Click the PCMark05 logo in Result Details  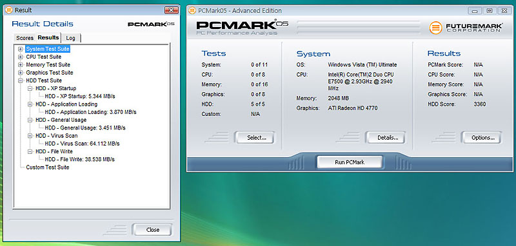[151, 24]
